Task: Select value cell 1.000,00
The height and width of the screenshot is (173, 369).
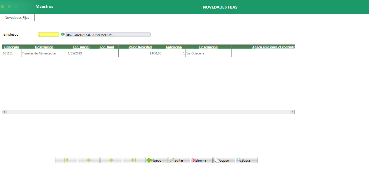Action: tap(140, 53)
